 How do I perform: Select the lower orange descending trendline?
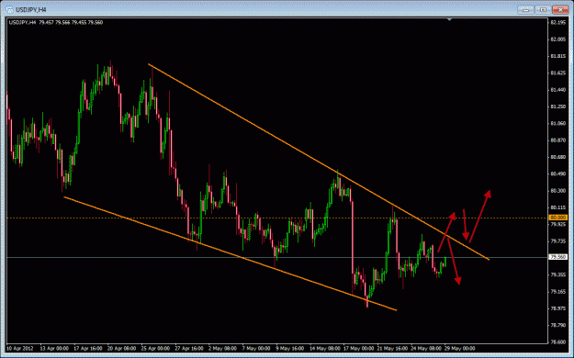pos(231,253)
